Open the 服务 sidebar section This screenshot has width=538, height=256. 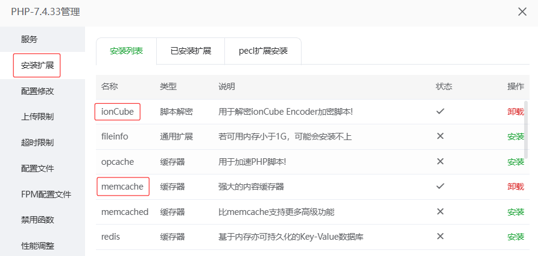30,39
